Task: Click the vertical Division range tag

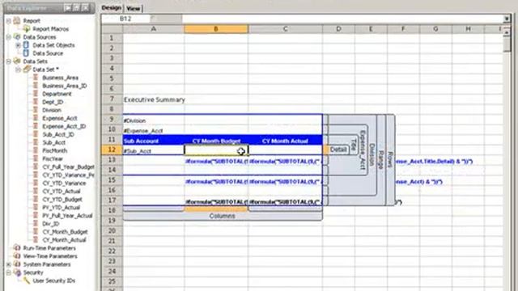Action: point(372,154)
